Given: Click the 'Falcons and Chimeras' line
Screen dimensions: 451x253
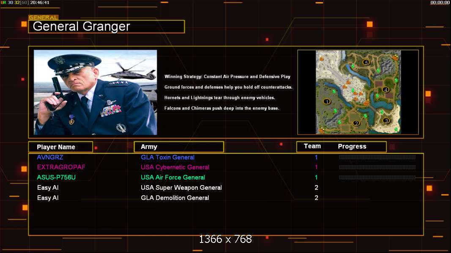Looking at the screenshot, I should click(222, 108).
